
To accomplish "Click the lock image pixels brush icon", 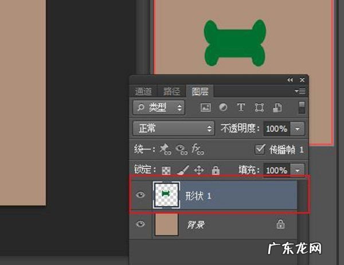I will pyautogui.click(x=182, y=170).
